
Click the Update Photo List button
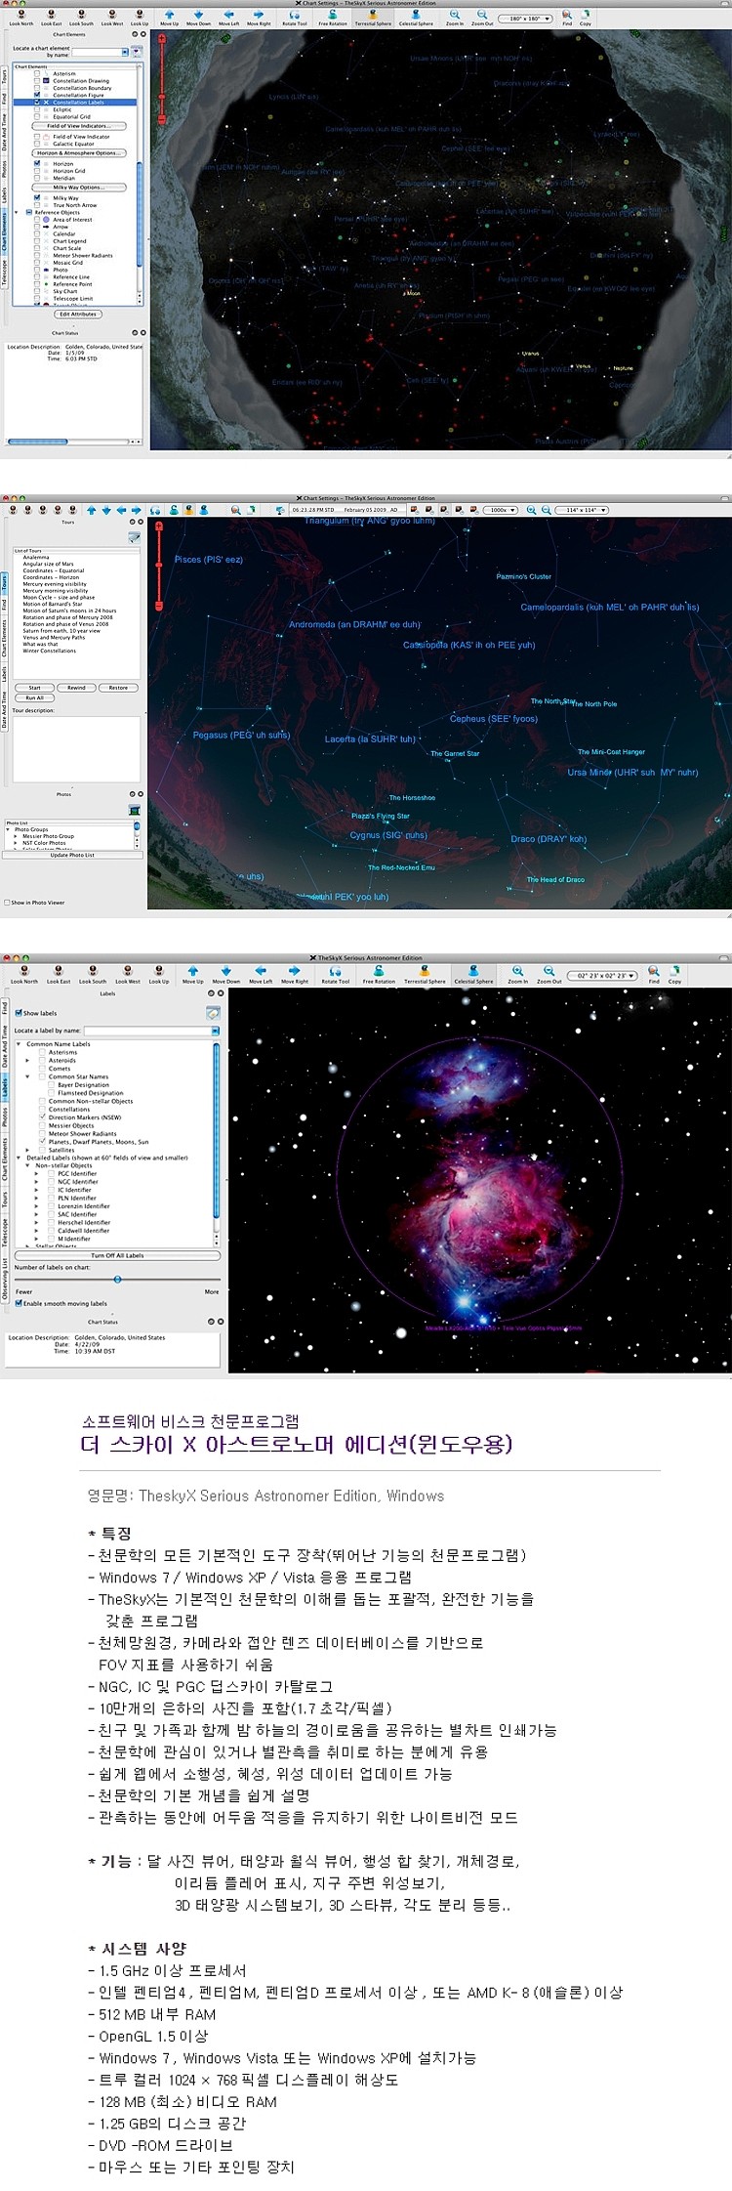point(73,855)
